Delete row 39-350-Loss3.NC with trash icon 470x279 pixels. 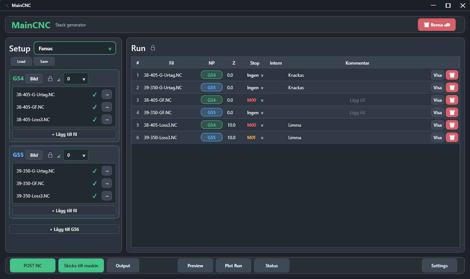pyautogui.click(x=452, y=138)
